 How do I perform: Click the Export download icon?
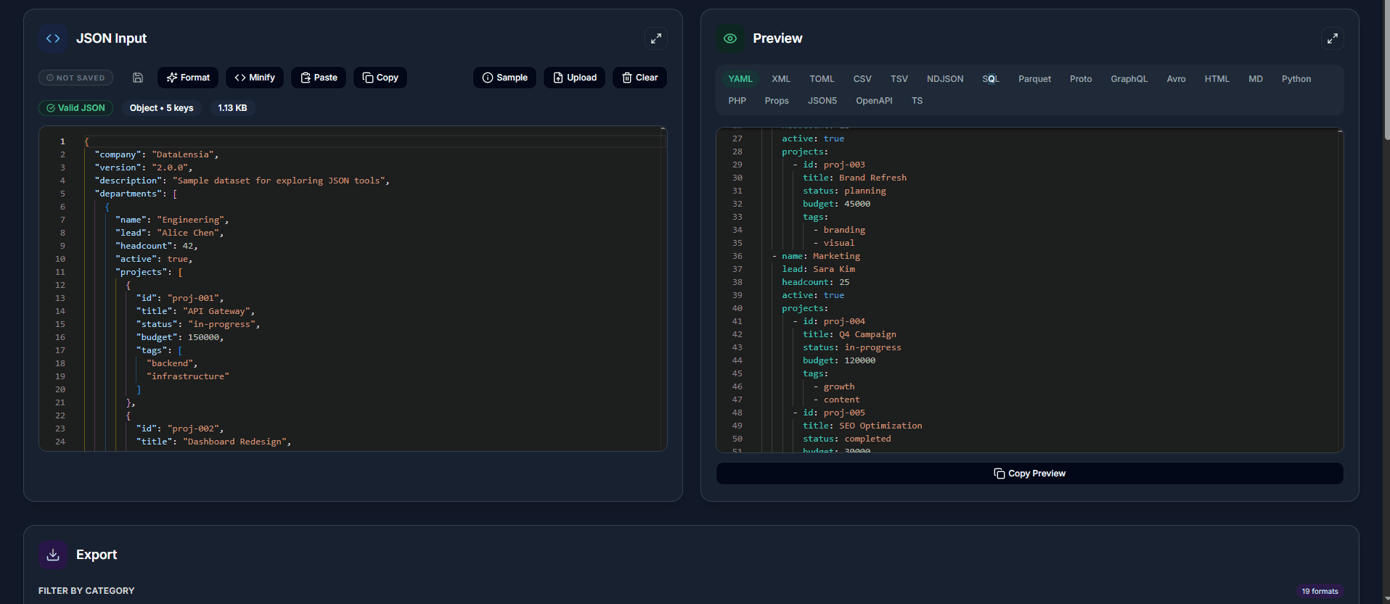(x=53, y=555)
